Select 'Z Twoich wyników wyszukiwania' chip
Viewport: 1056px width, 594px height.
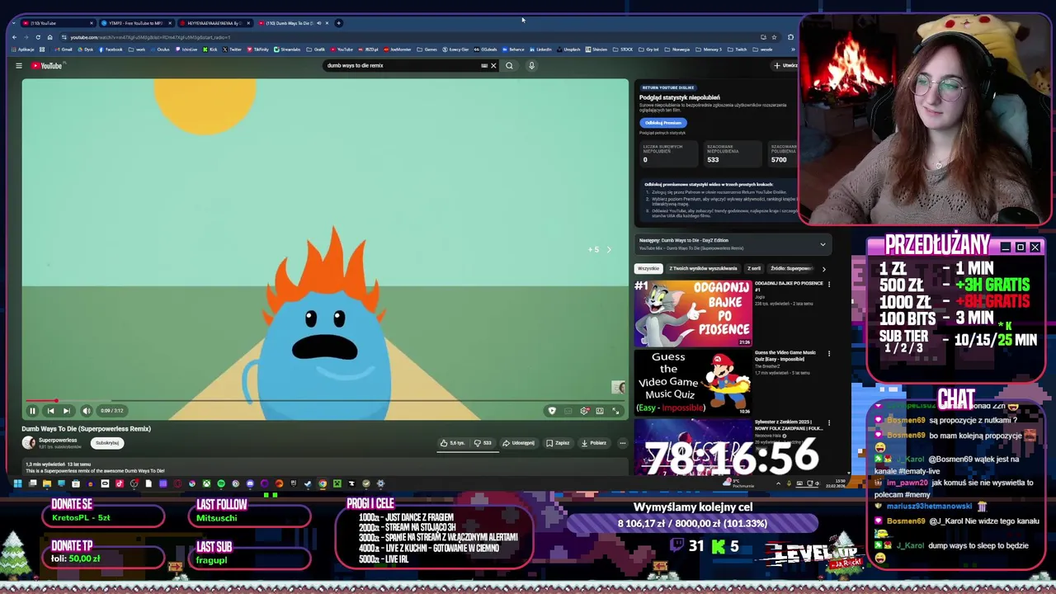tap(703, 268)
